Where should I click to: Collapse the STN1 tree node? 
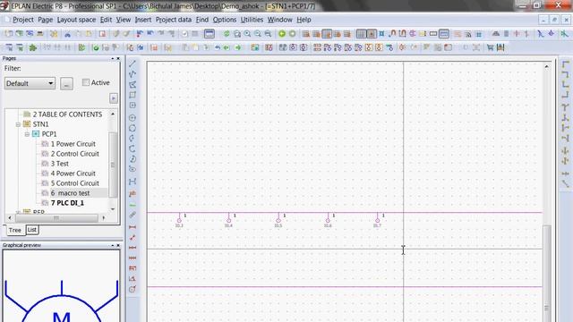tap(18, 124)
